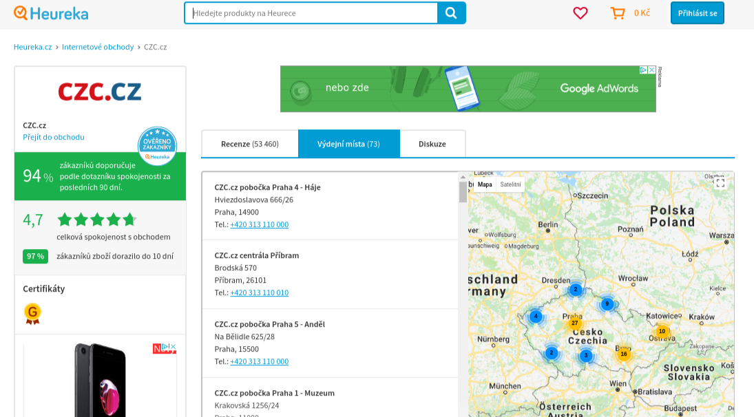
Task: Open the shopping cart icon
Action: point(618,13)
